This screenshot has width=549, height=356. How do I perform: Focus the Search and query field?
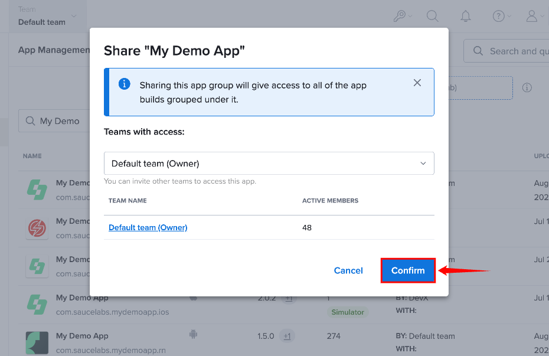[x=506, y=51]
